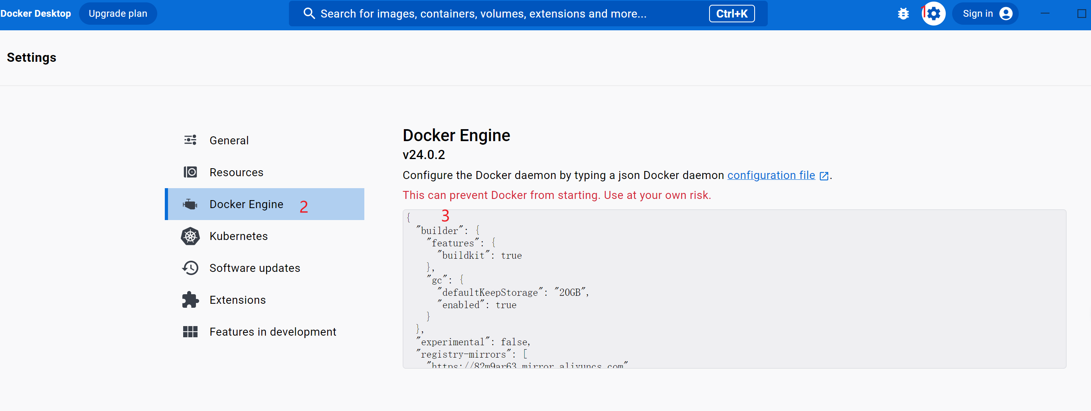The width and height of the screenshot is (1091, 411).
Task: Switch to Kubernetes settings
Action: point(239,236)
